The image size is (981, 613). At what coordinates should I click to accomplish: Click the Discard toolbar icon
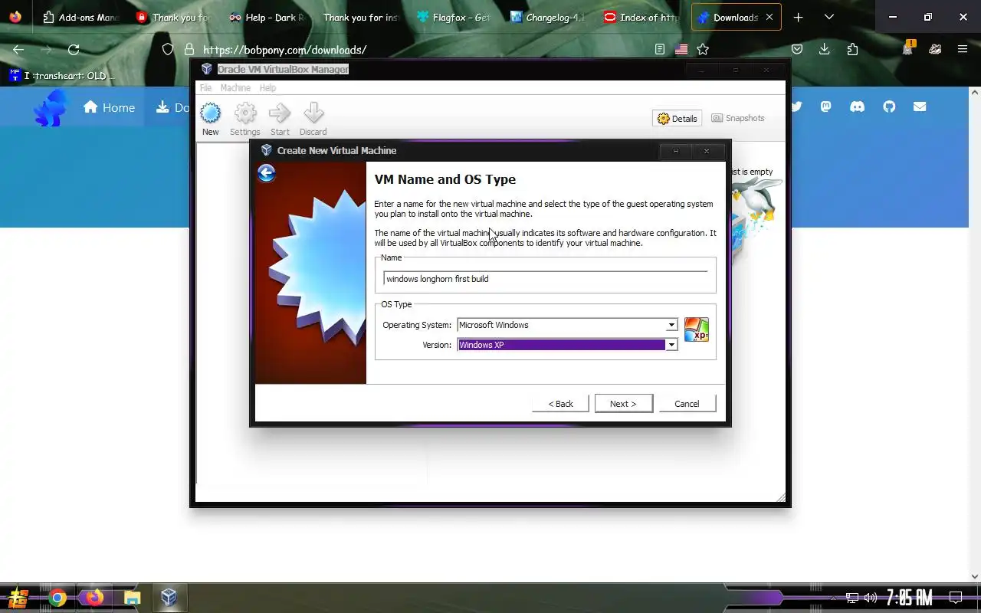click(x=313, y=120)
